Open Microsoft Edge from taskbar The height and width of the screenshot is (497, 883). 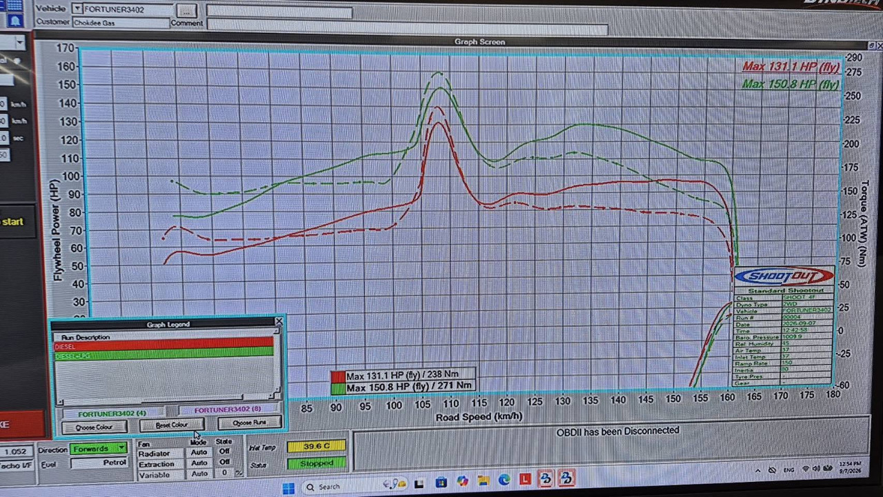pos(504,480)
